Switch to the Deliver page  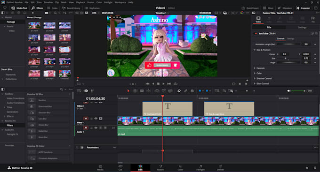[220, 168]
